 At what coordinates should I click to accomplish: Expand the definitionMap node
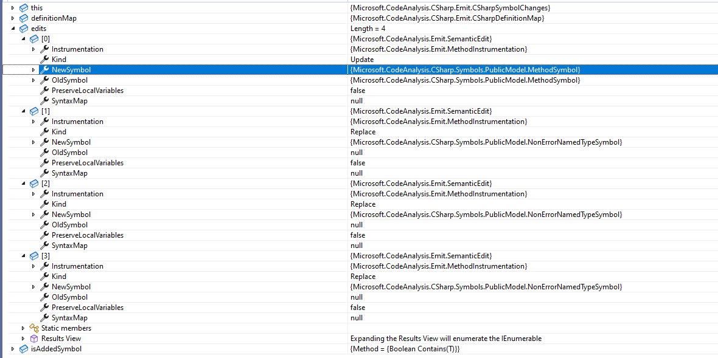[13, 18]
